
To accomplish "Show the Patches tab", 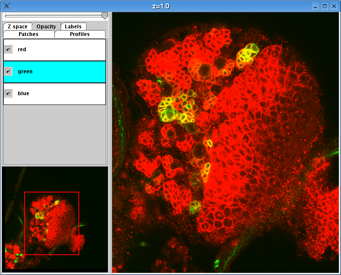I will (x=28, y=34).
